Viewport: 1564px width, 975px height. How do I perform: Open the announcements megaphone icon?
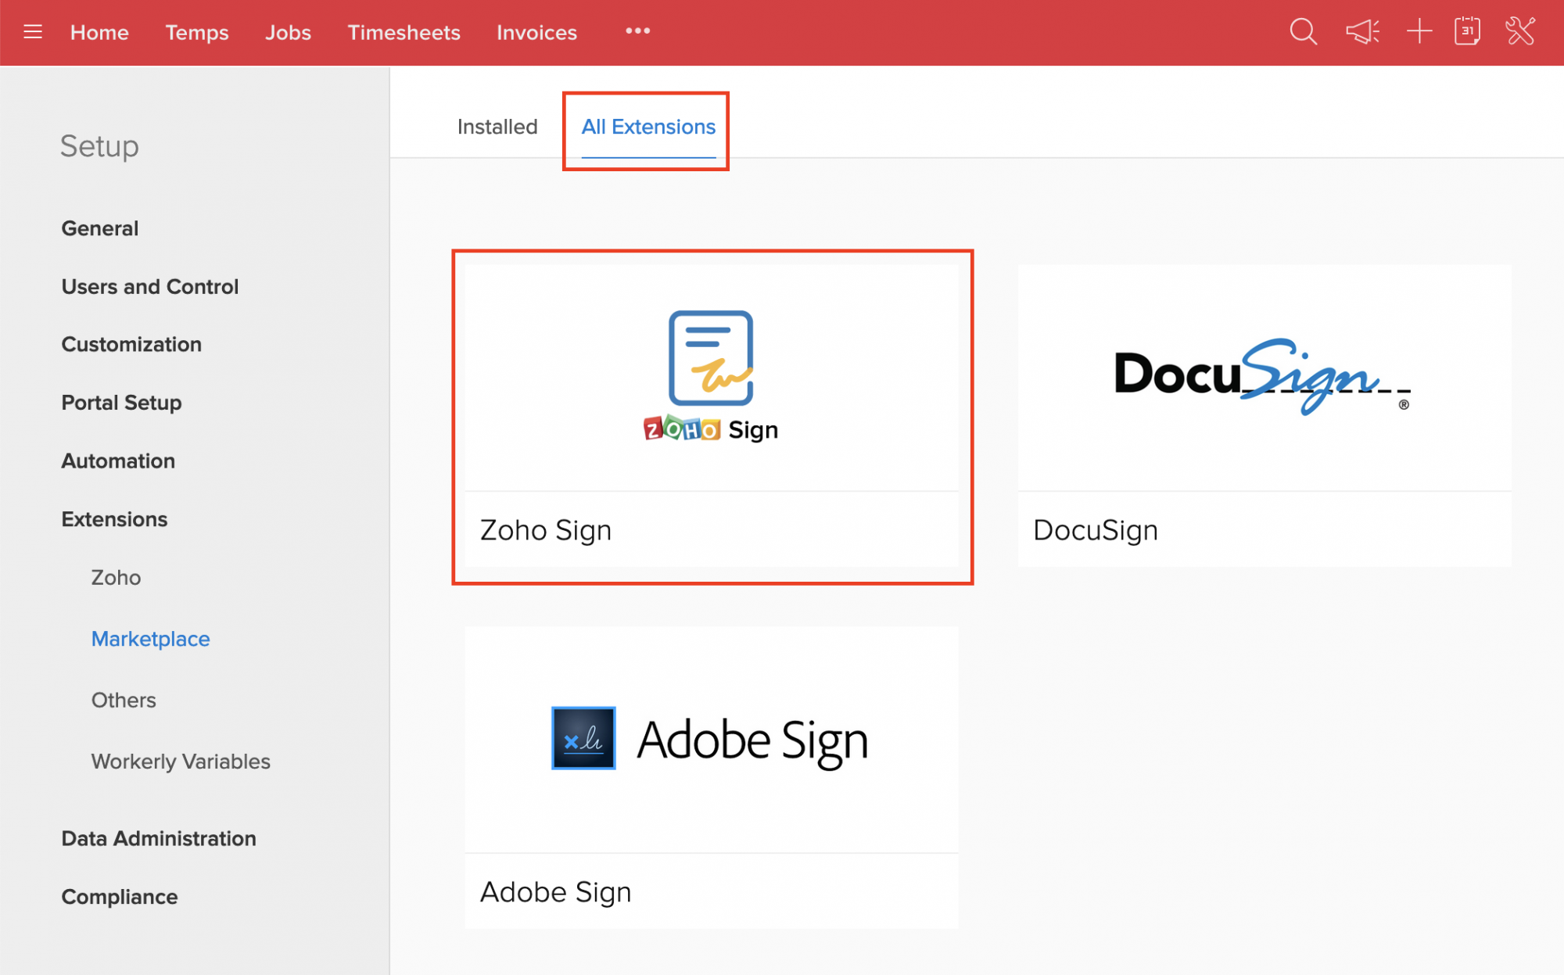(x=1361, y=32)
